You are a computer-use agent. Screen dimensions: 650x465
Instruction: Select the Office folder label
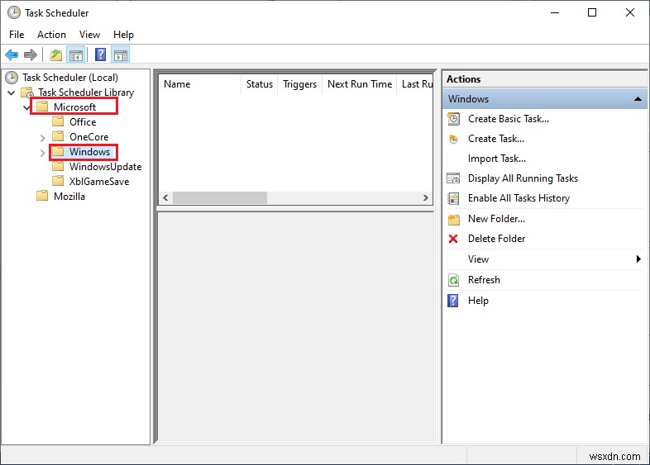click(83, 122)
